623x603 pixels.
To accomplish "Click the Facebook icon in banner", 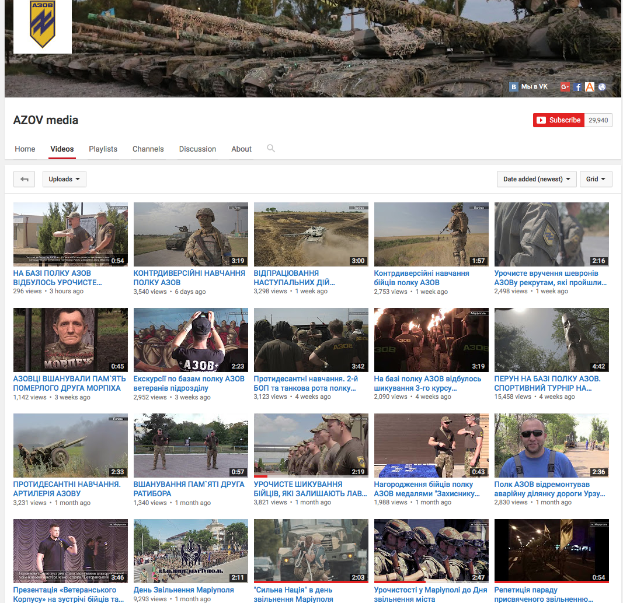I will tap(578, 87).
